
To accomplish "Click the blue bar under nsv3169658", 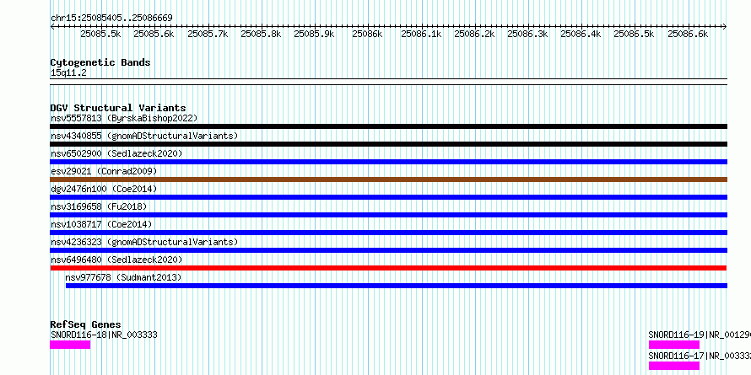I will (x=388, y=215).
